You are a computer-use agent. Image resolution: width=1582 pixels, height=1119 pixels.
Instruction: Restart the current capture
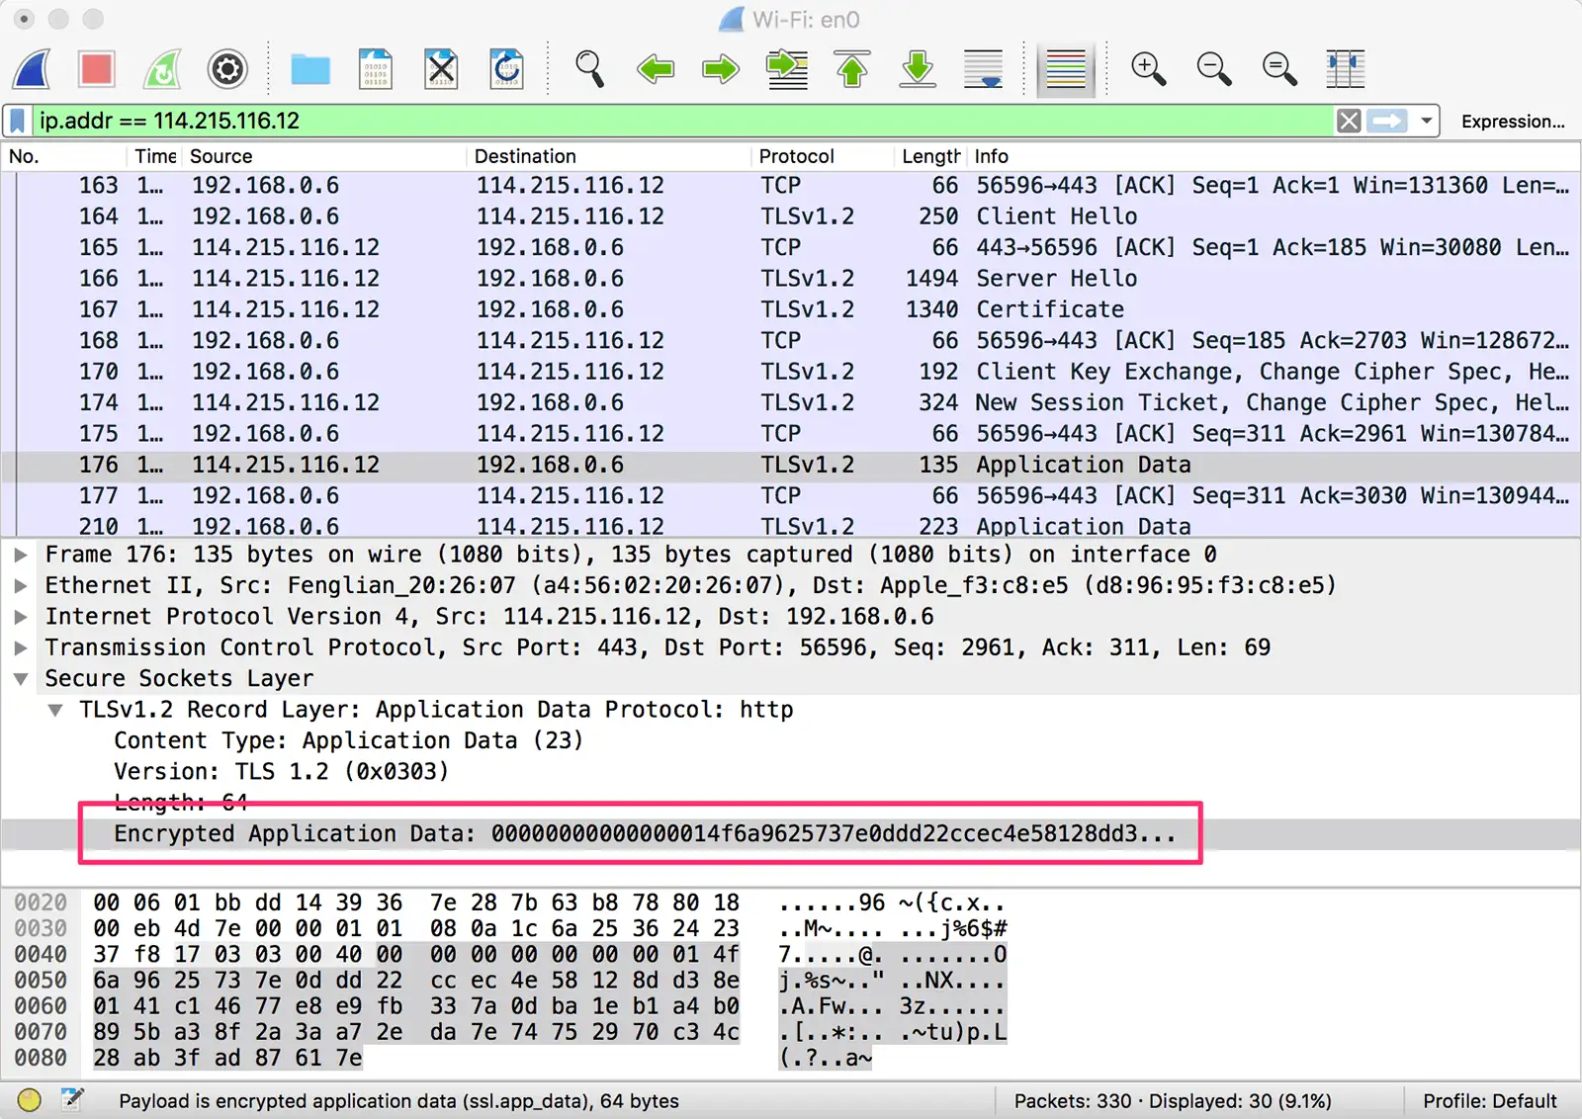(162, 69)
